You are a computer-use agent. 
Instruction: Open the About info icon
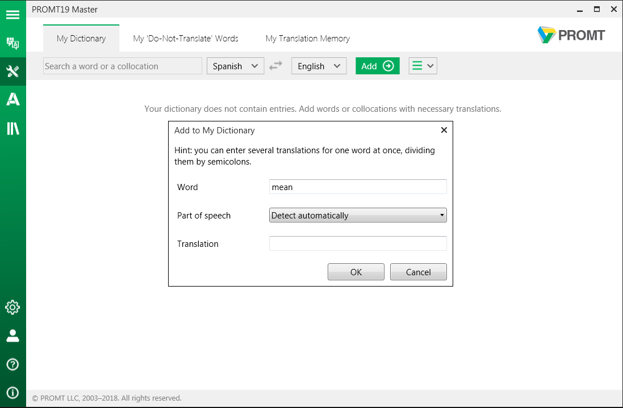coord(12,393)
